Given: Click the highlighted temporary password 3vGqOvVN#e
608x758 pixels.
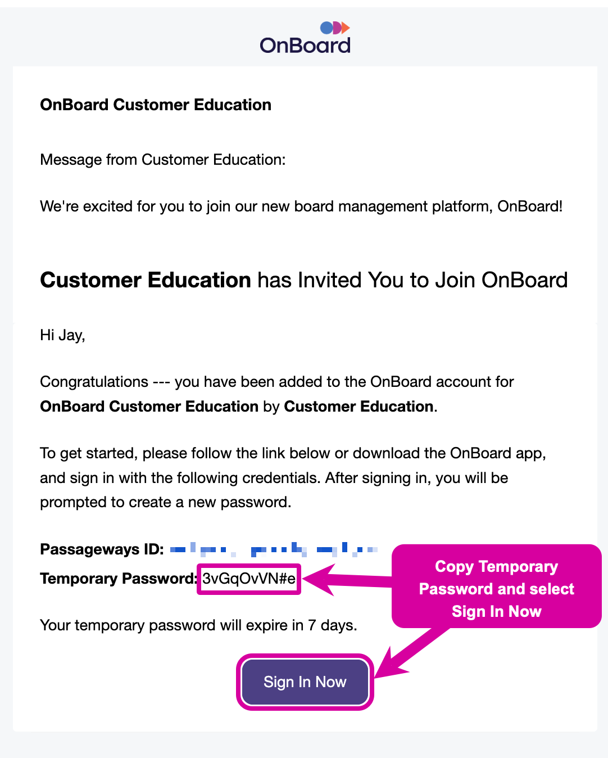Looking at the screenshot, I should (249, 578).
